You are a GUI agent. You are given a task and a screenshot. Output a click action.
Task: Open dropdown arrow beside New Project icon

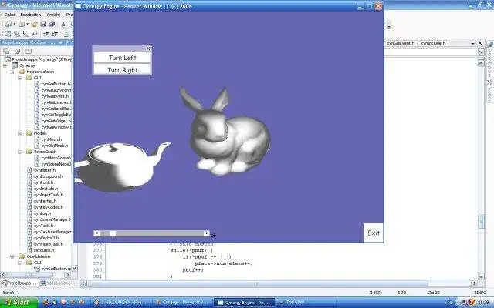pyautogui.click(x=14, y=24)
